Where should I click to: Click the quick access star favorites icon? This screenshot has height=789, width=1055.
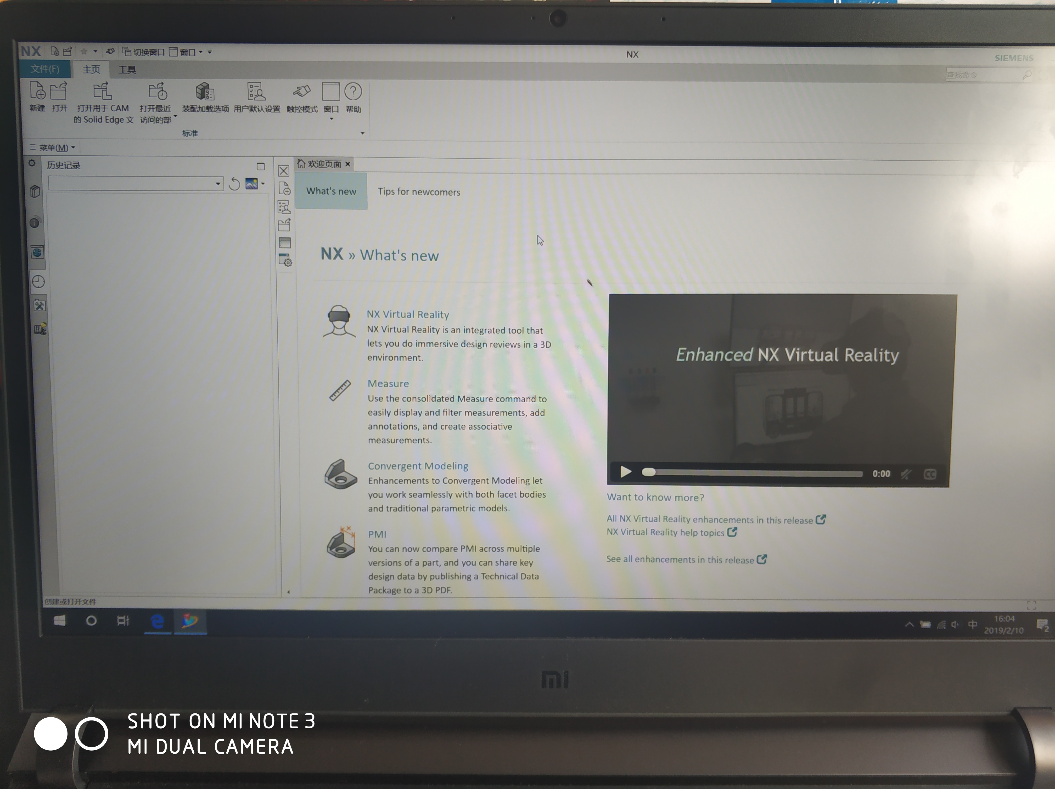tap(84, 51)
